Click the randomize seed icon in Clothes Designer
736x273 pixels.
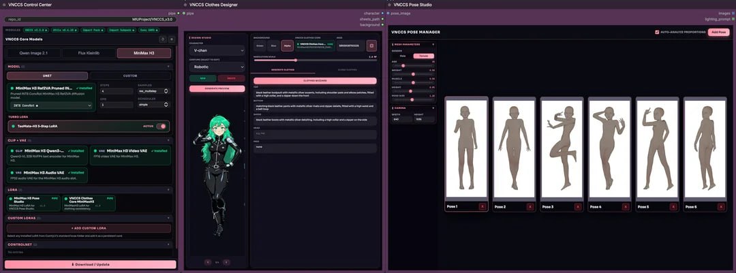pos(371,46)
